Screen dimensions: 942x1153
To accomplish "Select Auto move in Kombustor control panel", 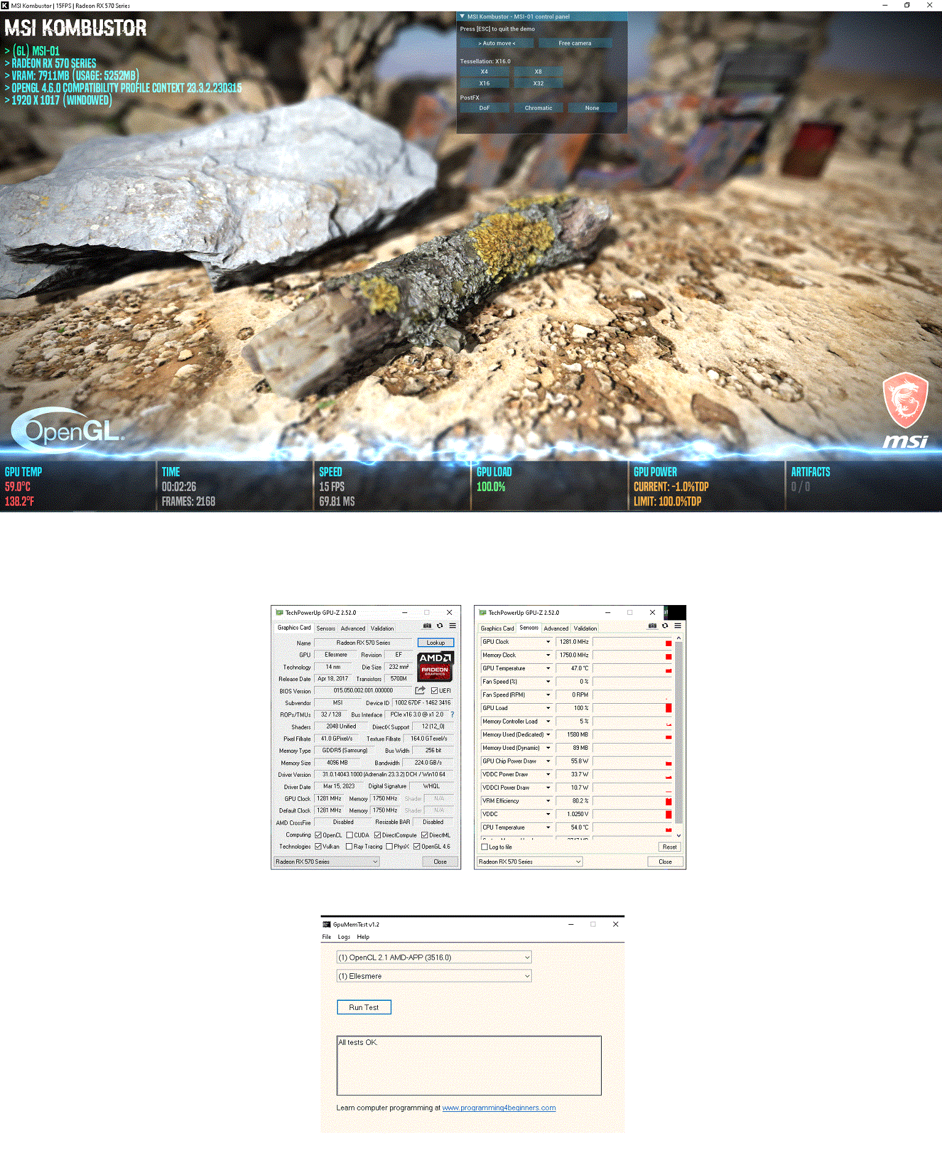I will (x=497, y=43).
